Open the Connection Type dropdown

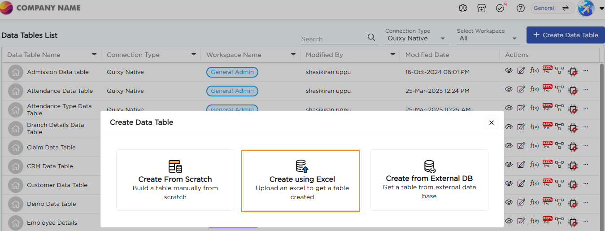coord(417,39)
